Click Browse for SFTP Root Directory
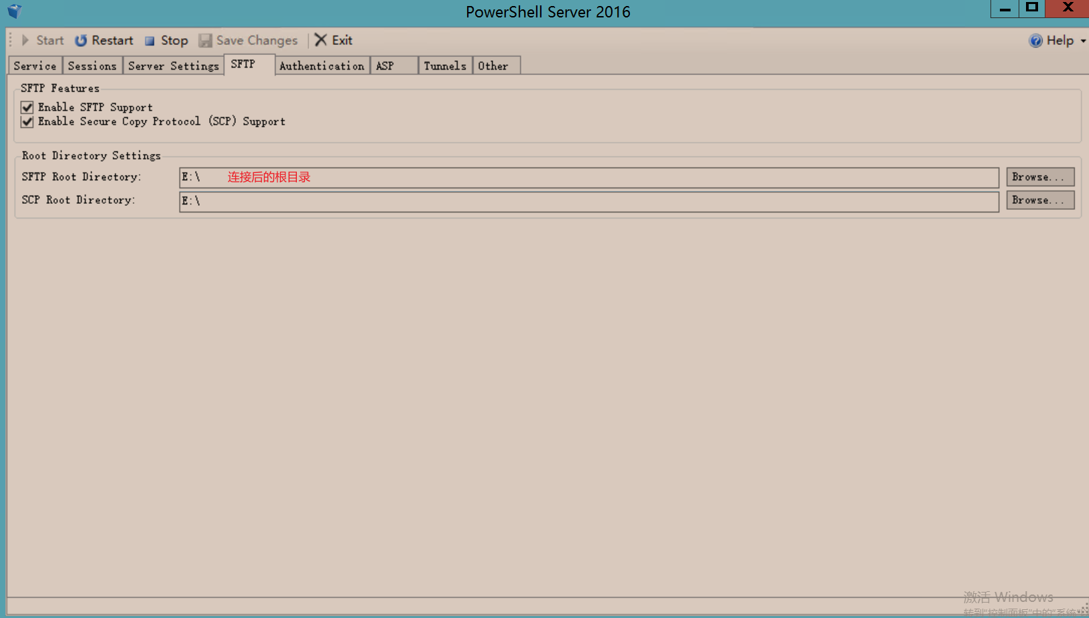This screenshot has width=1089, height=618. click(1040, 177)
